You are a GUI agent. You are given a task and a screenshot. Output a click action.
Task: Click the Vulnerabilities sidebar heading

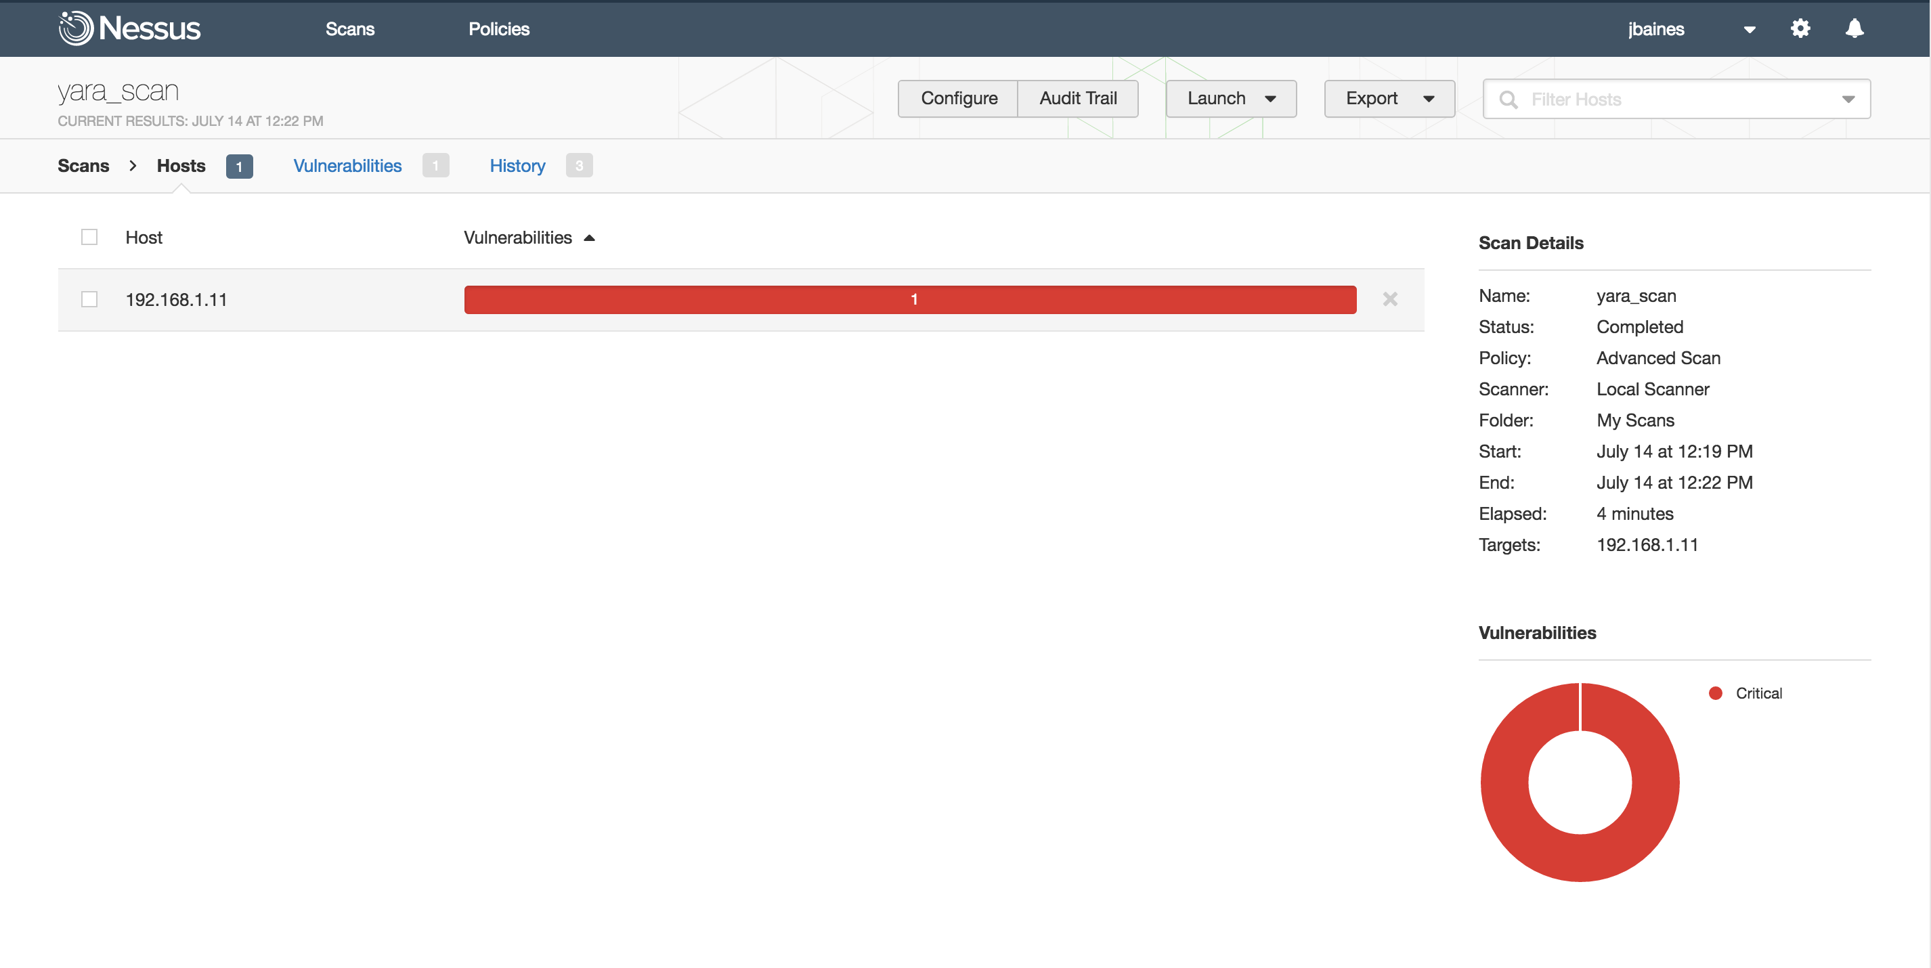1537,633
